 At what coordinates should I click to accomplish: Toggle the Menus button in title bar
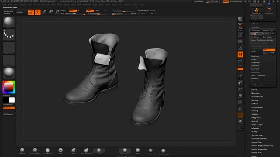point(226,1)
